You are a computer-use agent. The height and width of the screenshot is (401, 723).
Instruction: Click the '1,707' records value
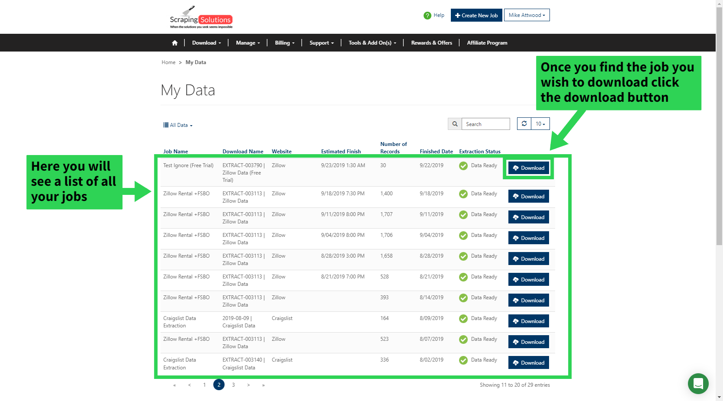click(386, 214)
